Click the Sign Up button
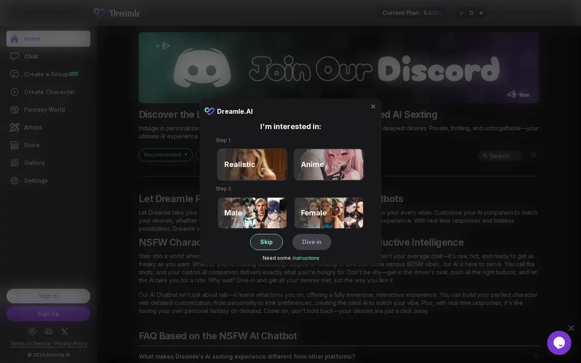 click(48, 314)
